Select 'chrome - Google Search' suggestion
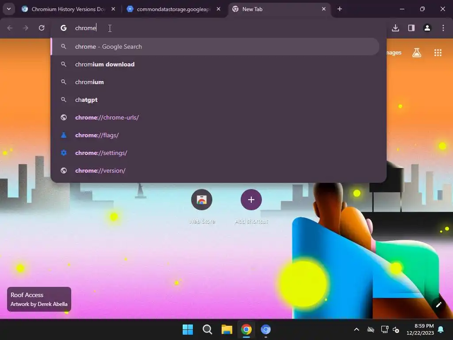The image size is (453, 340). (215, 46)
